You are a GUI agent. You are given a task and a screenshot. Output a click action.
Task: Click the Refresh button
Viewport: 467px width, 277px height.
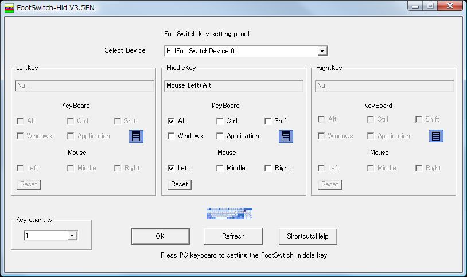pyautogui.click(x=233, y=236)
